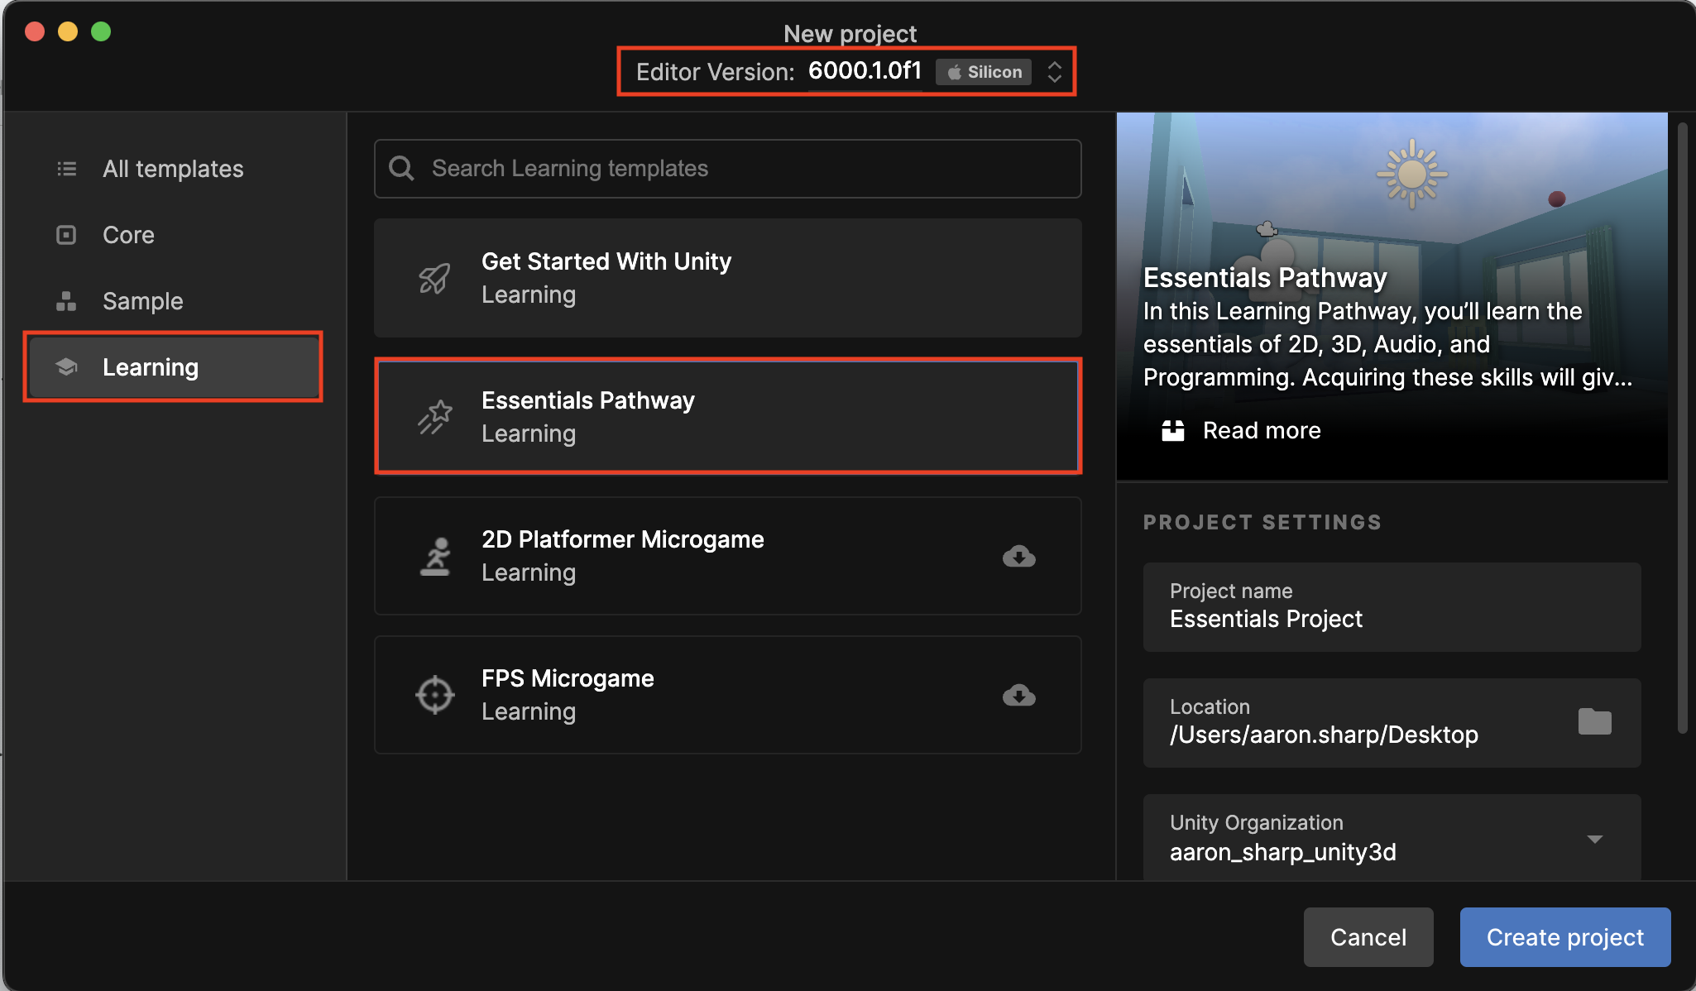
Task: Click the shooting star Essentials Pathway icon
Action: click(434, 417)
